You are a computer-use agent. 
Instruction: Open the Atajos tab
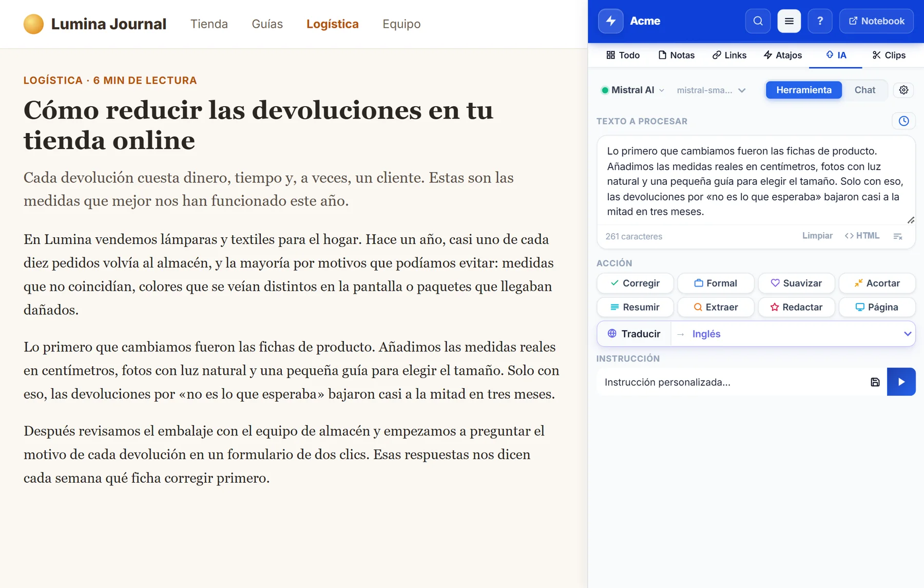(x=782, y=55)
